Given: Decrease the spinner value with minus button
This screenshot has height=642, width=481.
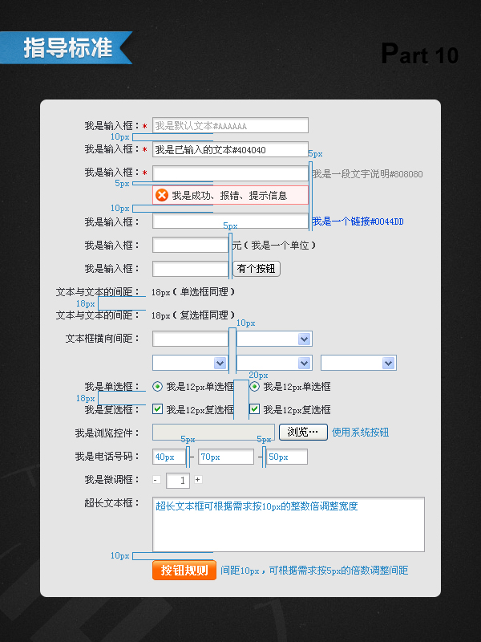Looking at the screenshot, I should point(156,479).
